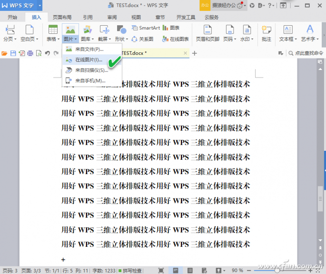Image resolution: width=326 pixels, height=274 pixels.
Task: Redo the last action
Action: coord(56,53)
